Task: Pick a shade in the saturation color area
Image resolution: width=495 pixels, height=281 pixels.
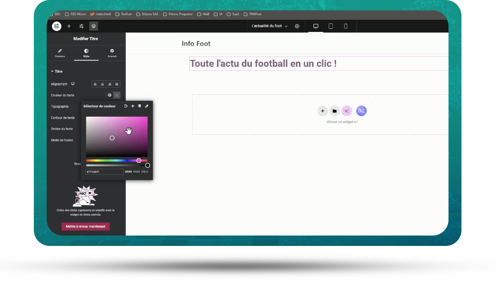Action: (117, 137)
